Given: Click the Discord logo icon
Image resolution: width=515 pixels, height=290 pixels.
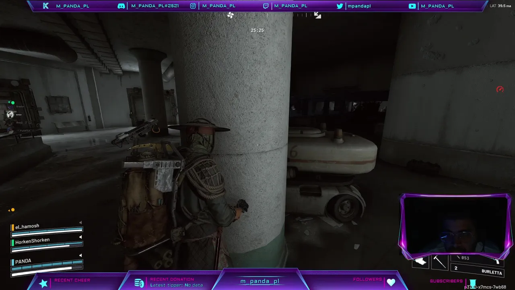Looking at the screenshot, I should click(x=121, y=6).
